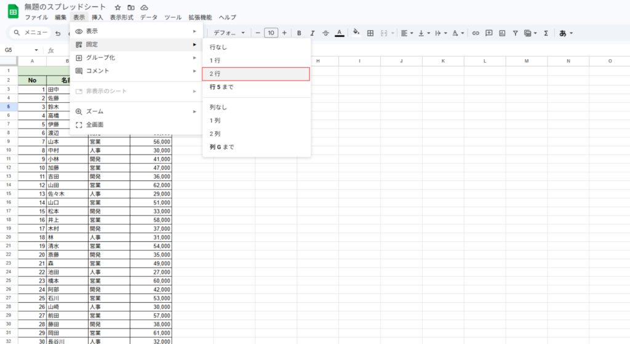630x344 pixels.
Task: Expand horizontal align dropdown
Action: 407,33
